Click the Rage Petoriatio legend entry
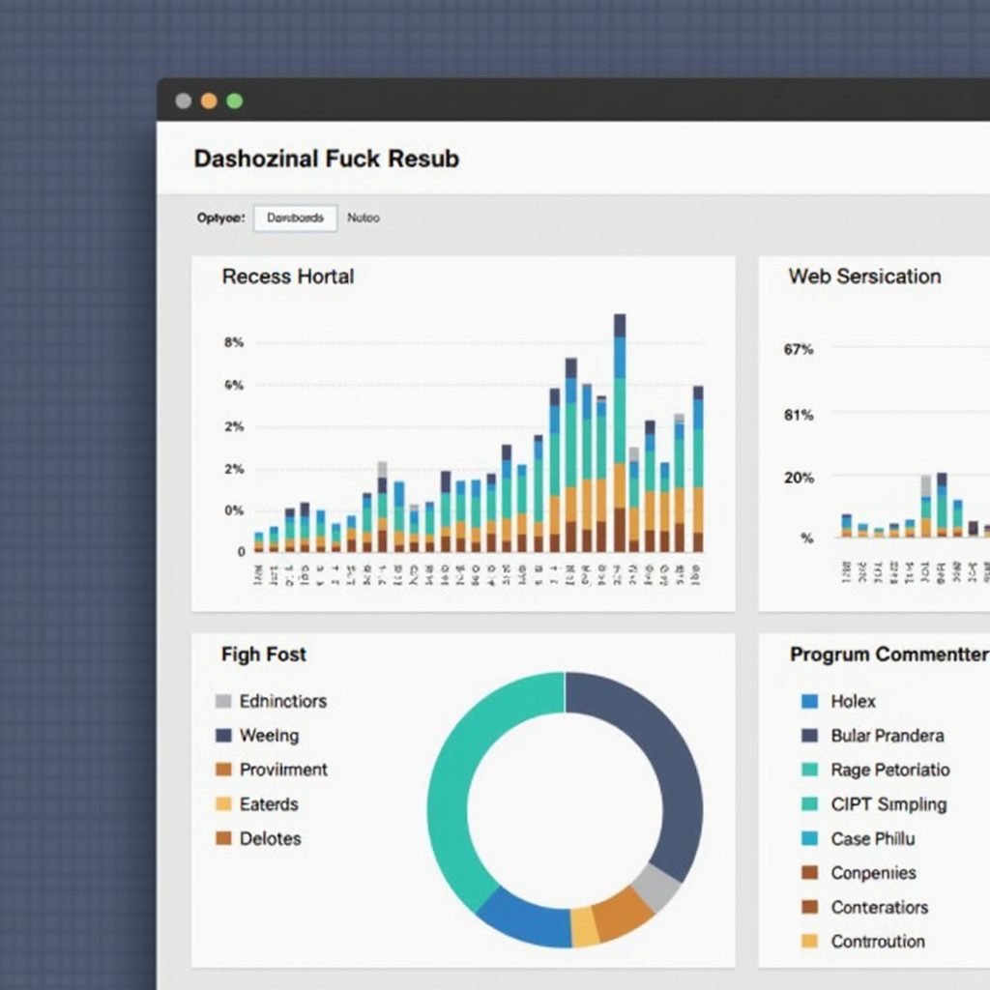The height and width of the screenshot is (990, 990). click(x=888, y=771)
